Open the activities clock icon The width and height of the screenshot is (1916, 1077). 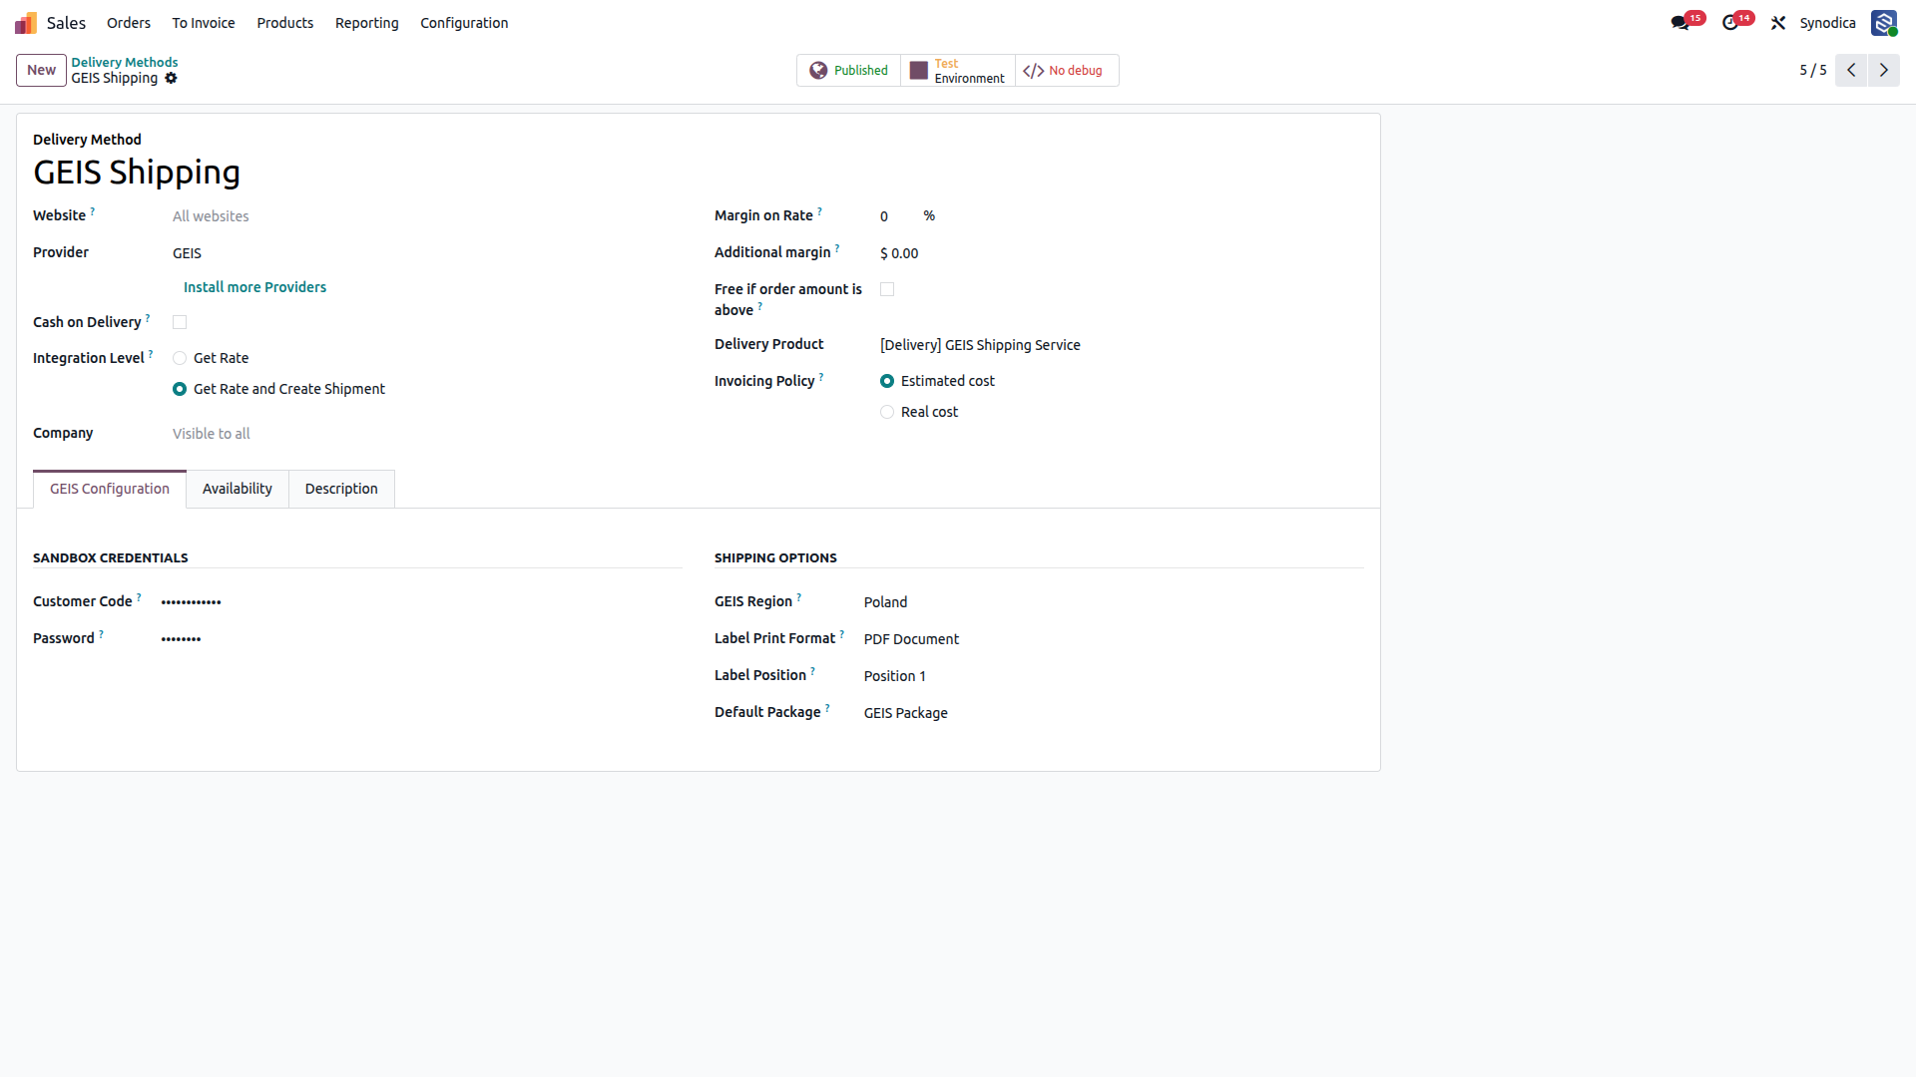tap(1730, 23)
